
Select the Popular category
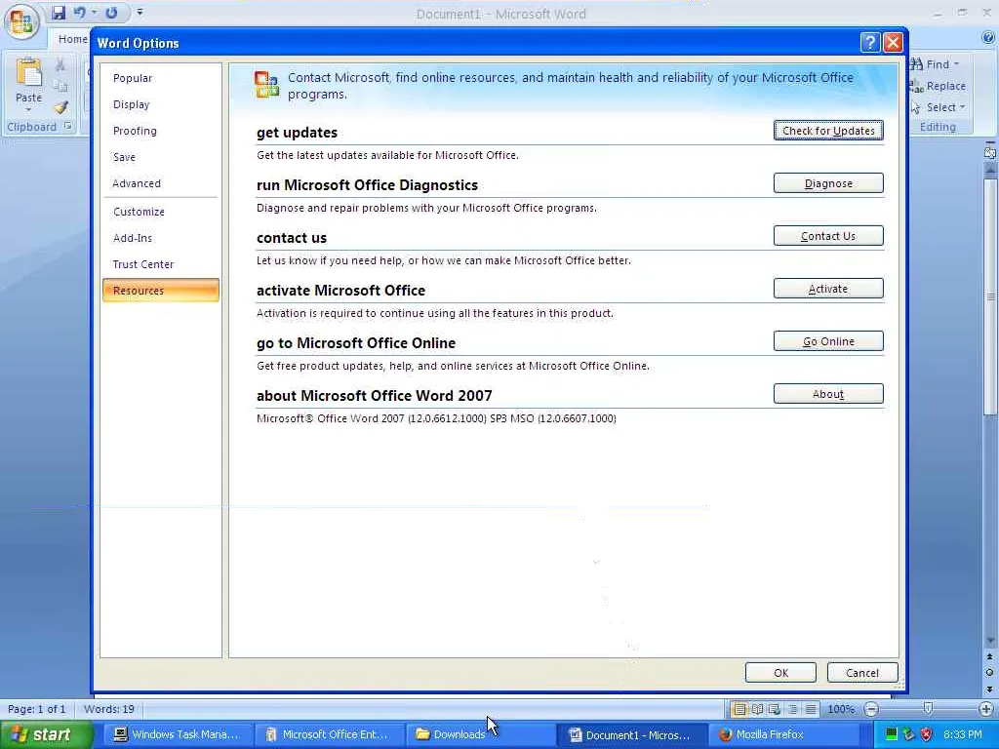pos(161,78)
